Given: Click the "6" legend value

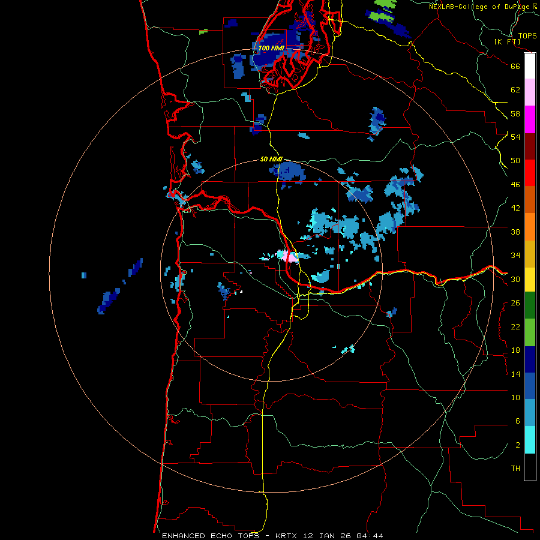Looking at the screenshot, I should pos(518,421).
